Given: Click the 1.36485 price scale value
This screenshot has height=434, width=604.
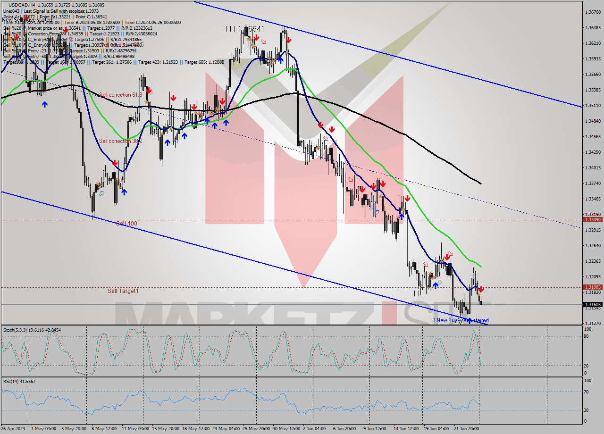Looking at the screenshot, I should [593, 27].
